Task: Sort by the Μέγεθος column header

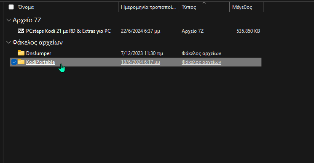Action: pyautogui.click(x=242, y=7)
